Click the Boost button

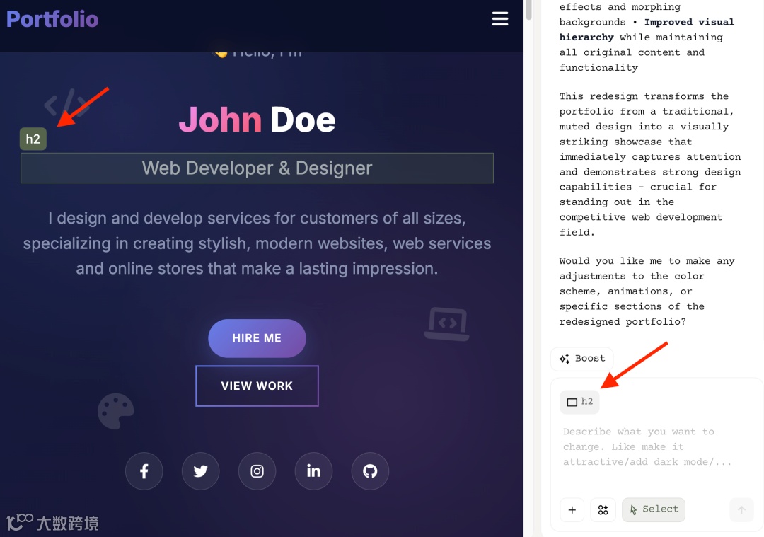coord(582,359)
